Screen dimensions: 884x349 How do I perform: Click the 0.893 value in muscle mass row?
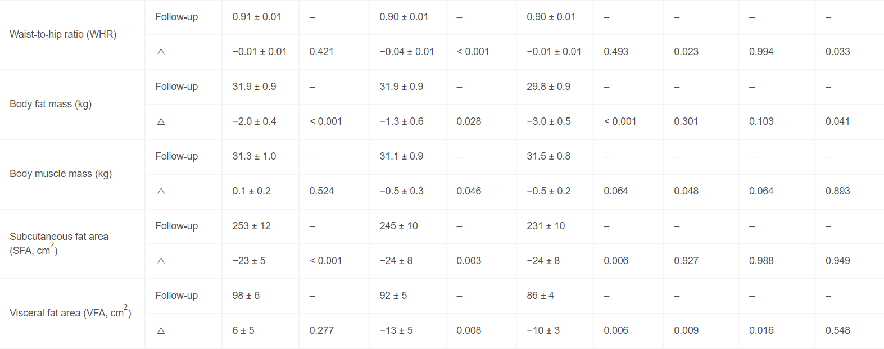[837, 191]
